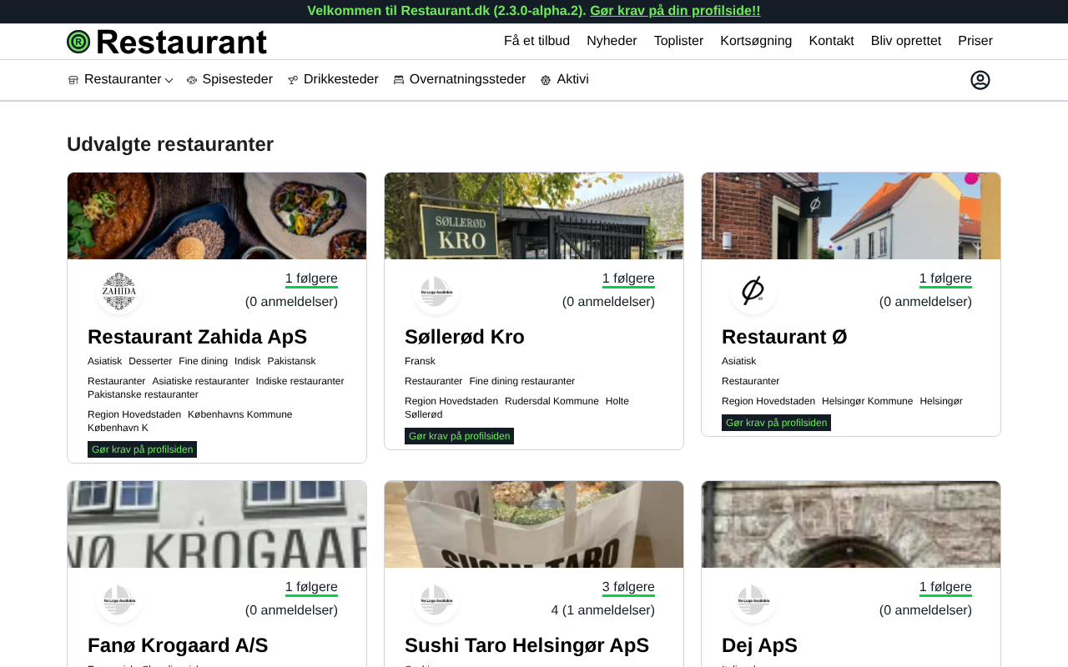
Task: Click the Sushi Taro placeholder logo avatar
Action: click(x=436, y=599)
